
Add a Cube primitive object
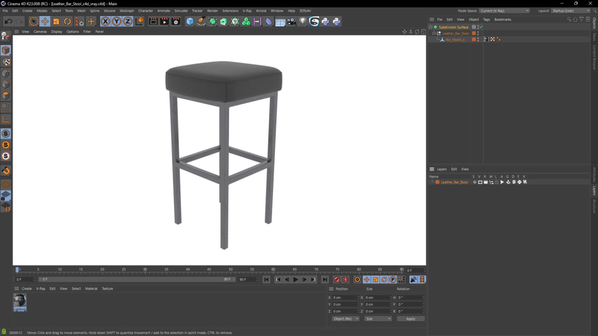coord(190,21)
